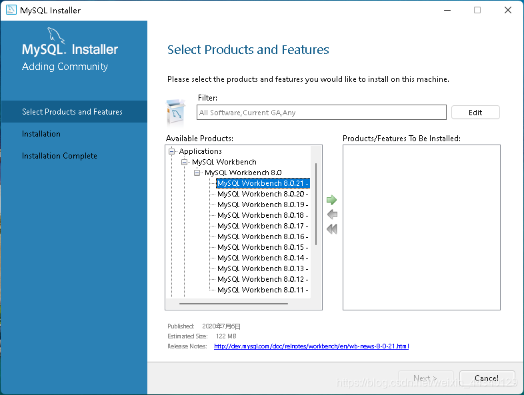Open the Installation step in sidebar
This screenshot has height=395, width=524.
point(41,134)
